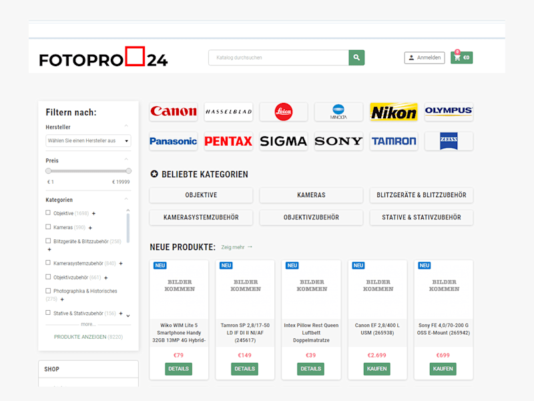
Task: Open the BLITZGERÄTE & BLITZZUBEHÖR category
Action: click(x=421, y=195)
